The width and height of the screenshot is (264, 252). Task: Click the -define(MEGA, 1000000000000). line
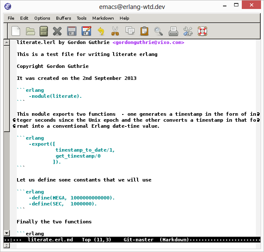(72, 198)
